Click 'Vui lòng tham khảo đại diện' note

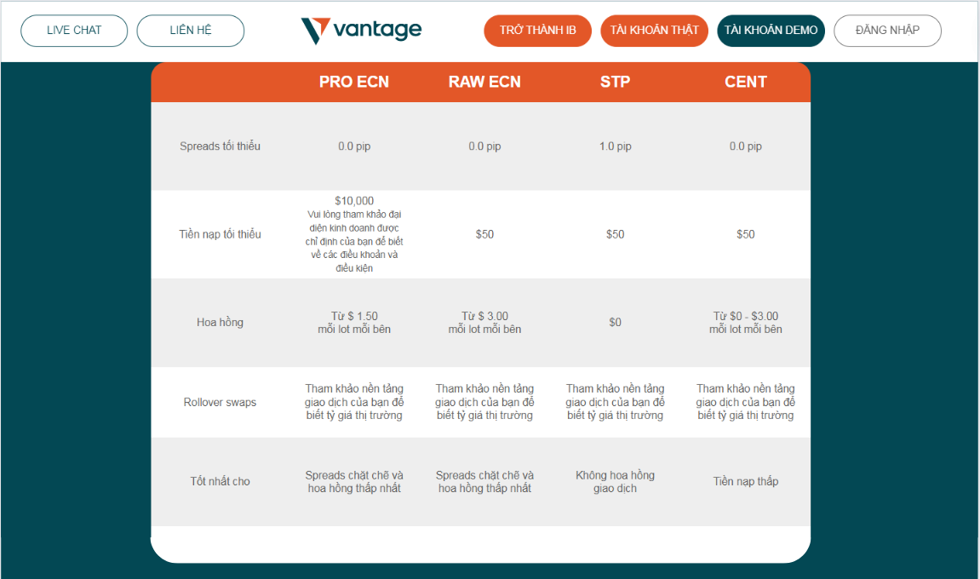[x=354, y=241]
